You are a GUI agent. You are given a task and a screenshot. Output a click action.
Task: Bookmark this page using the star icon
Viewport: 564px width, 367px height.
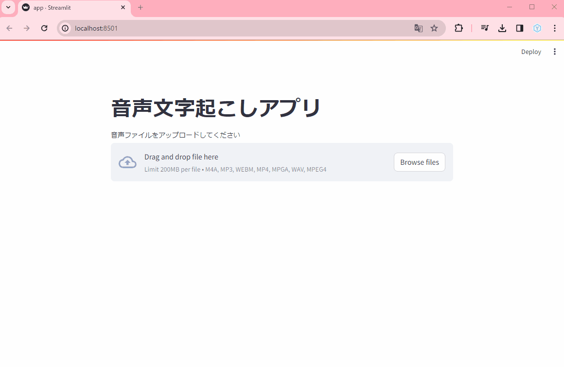[x=434, y=28]
